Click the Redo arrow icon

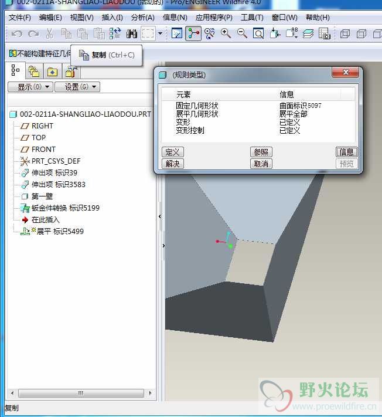[33, 34]
